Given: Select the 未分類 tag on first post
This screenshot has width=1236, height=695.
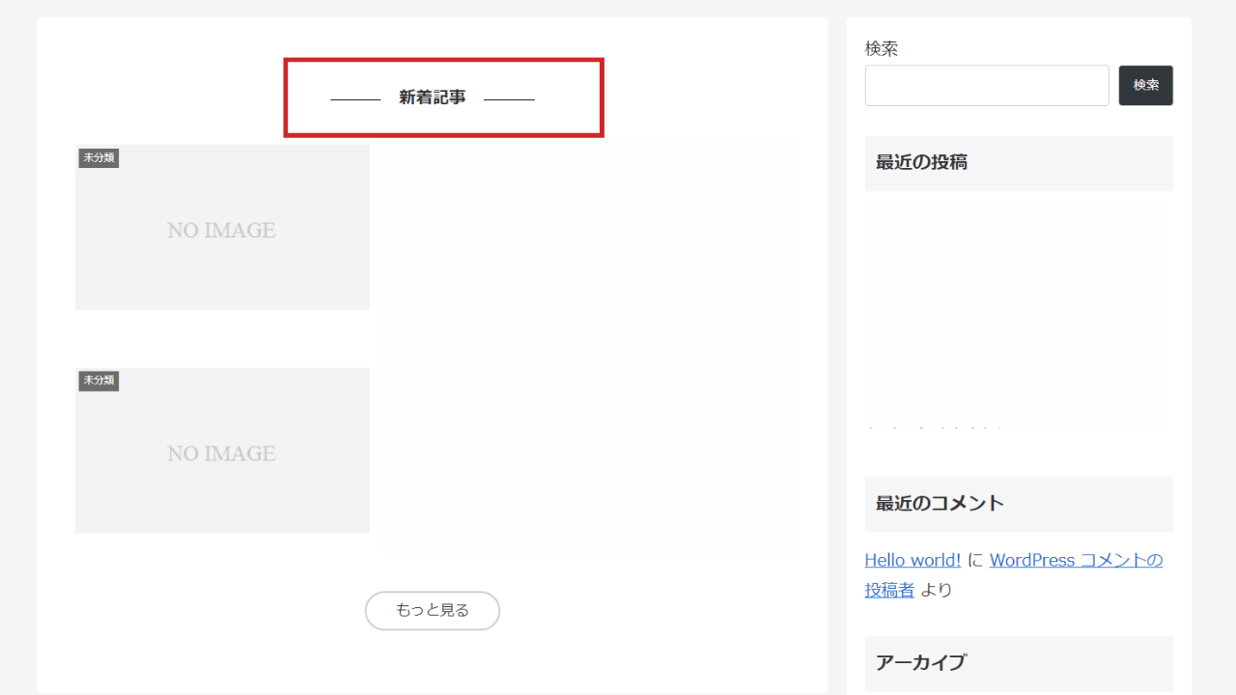Looking at the screenshot, I should coord(98,157).
